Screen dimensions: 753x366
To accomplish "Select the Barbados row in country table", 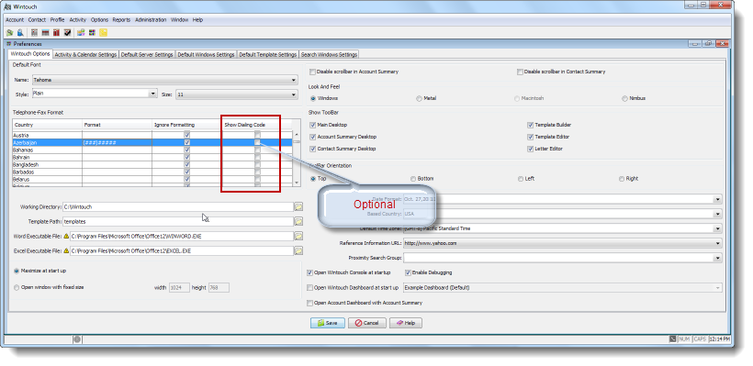I will [x=152, y=172].
